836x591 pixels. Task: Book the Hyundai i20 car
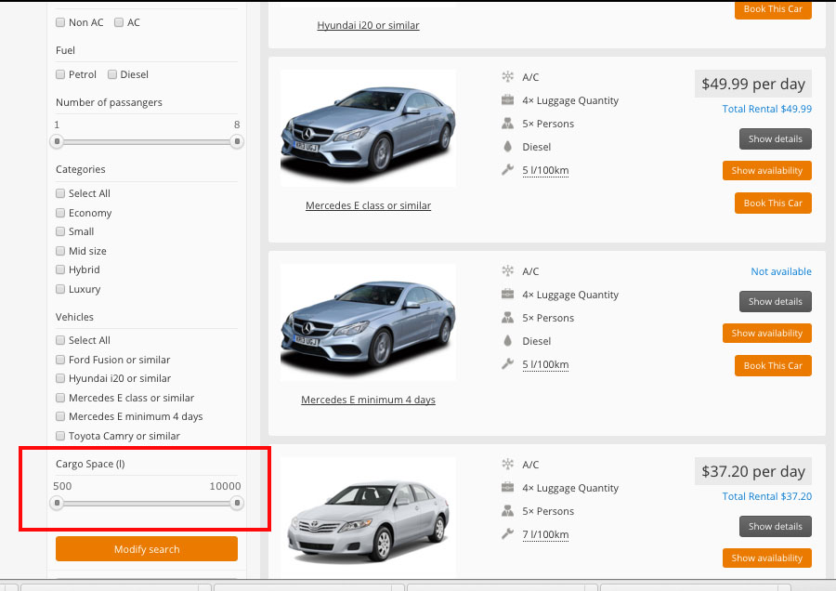click(773, 9)
